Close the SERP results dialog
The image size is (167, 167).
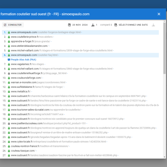pos(159,14)
